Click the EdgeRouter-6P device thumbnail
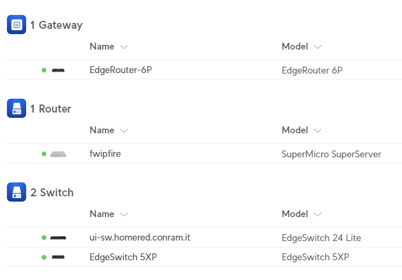 pos(58,70)
